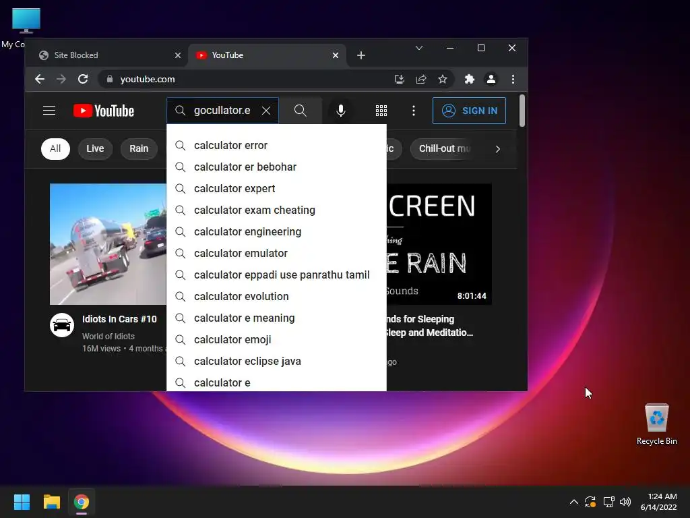Viewport: 690px width, 518px height.
Task: Open YouTube settings three-dot menu
Action: [413, 111]
